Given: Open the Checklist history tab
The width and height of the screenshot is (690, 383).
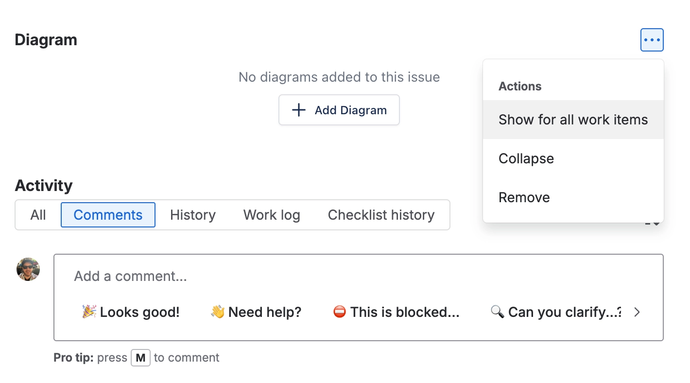Looking at the screenshot, I should point(381,215).
